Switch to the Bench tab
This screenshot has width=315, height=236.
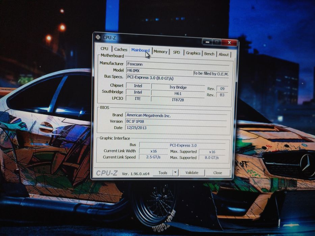209,54
